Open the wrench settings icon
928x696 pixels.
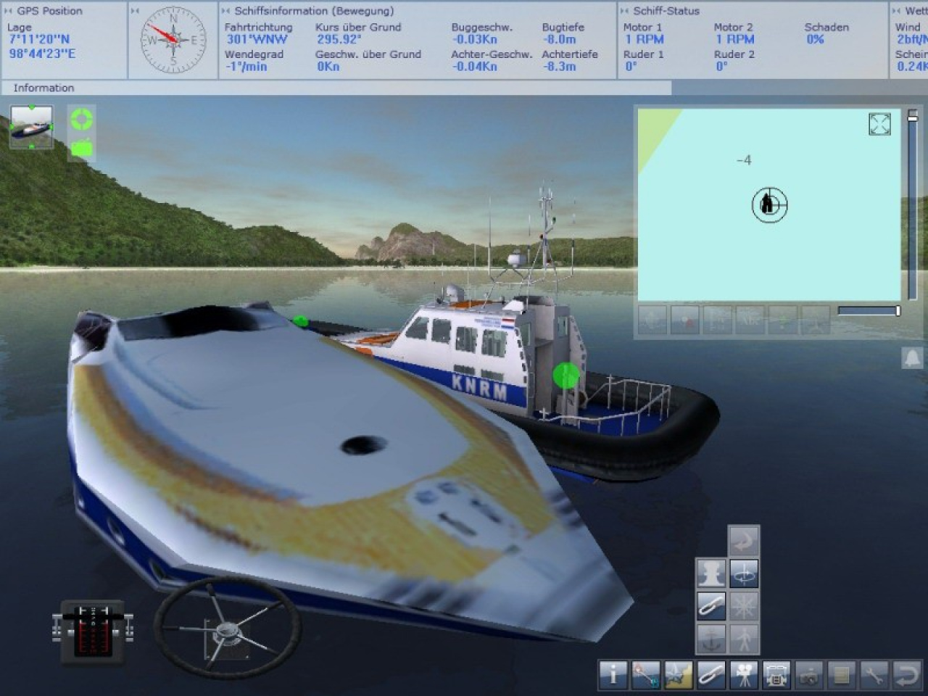point(874,675)
